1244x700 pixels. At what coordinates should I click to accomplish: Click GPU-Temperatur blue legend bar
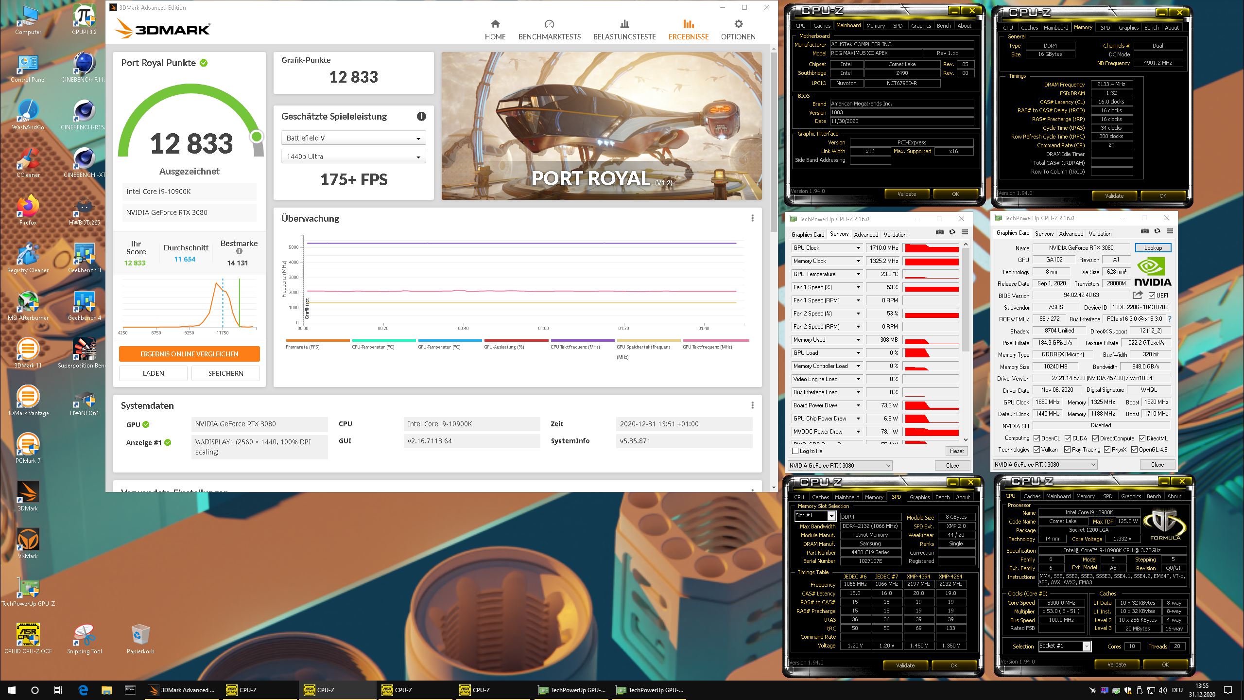(x=450, y=340)
